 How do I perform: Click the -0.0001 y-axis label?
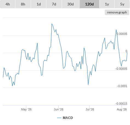(x=122, y=86)
